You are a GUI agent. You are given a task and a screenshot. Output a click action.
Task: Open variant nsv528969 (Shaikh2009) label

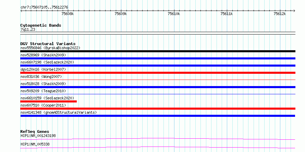coord(43,55)
